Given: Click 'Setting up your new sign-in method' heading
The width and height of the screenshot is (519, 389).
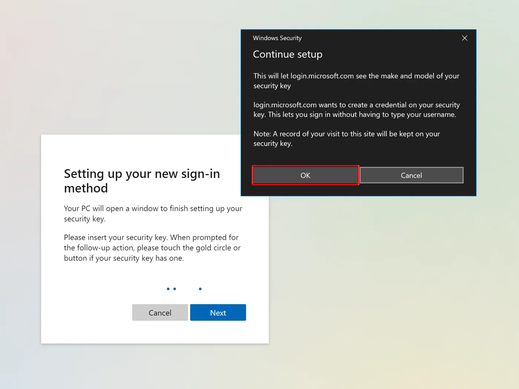Looking at the screenshot, I should click(142, 181).
